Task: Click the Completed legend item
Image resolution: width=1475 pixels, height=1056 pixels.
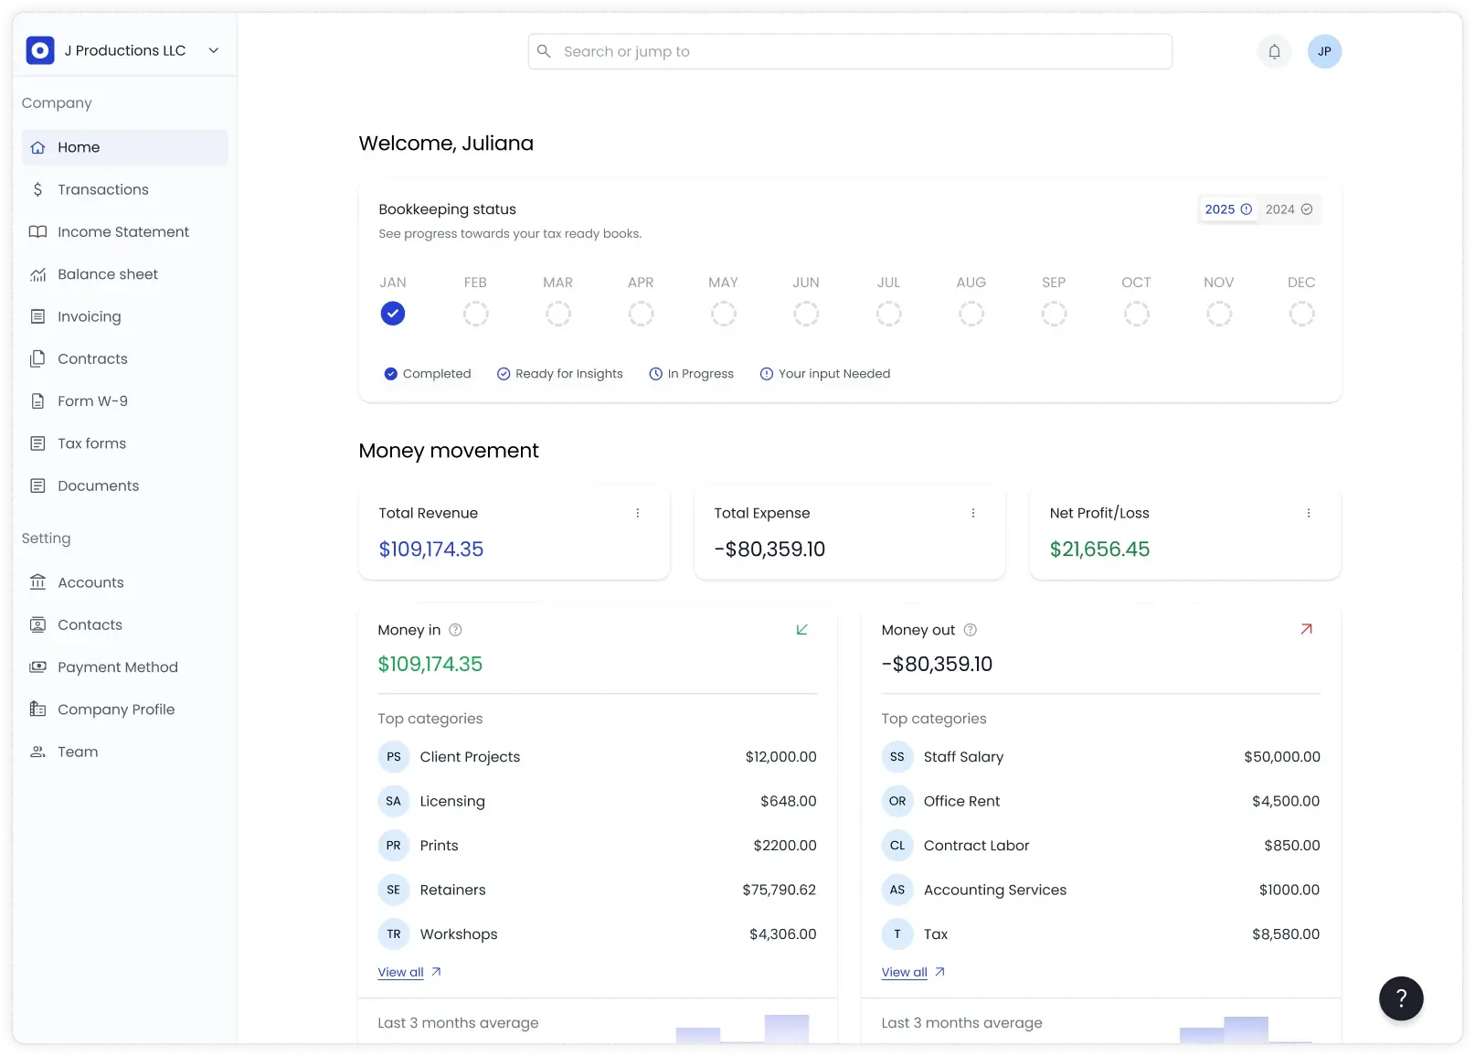Action: [x=428, y=374]
